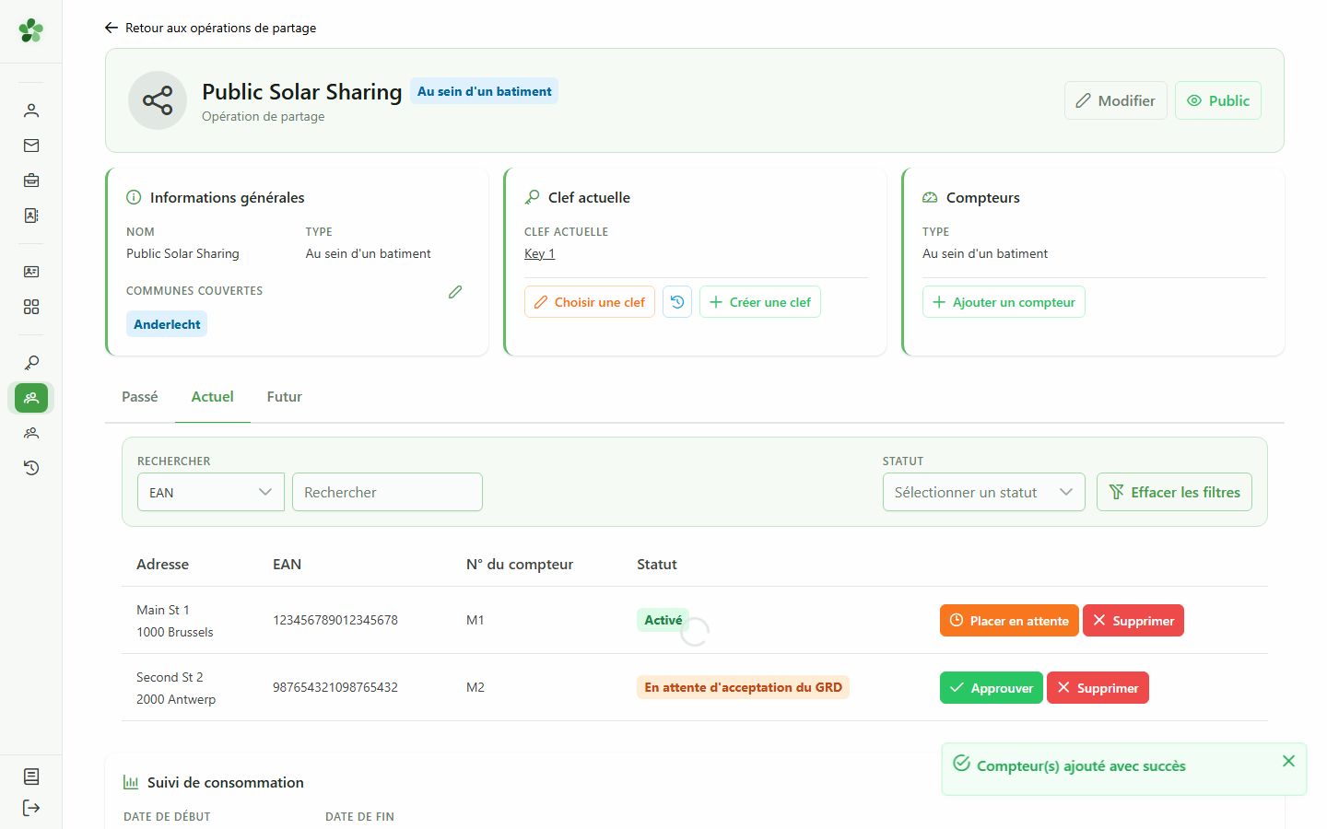Open the group sidebar icon below the active one
Image resolution: width=1327 pixels, height=829 pixels.
[31, 433]
